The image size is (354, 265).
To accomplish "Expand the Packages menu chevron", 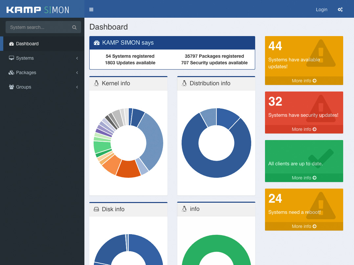I will click(77, 72).
